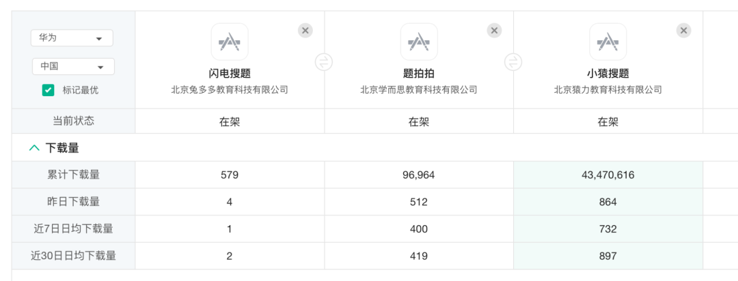Open the 华为 store dropdown

[72, 38]
